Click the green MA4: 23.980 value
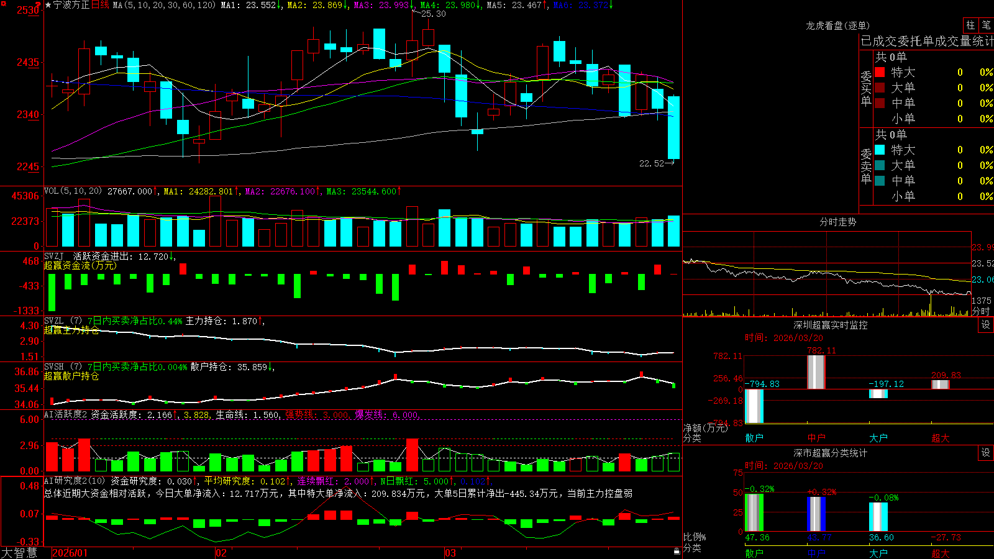Image resolution: width=994 pixels, height=559 pixels. pyautogui.click(x=450, y=5)
